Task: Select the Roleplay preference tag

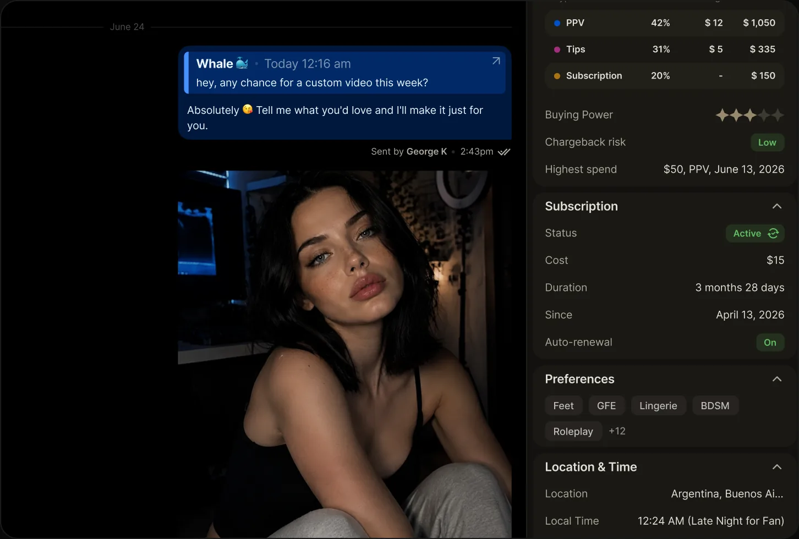Action: pyautogui.click(x=573, y=432)
